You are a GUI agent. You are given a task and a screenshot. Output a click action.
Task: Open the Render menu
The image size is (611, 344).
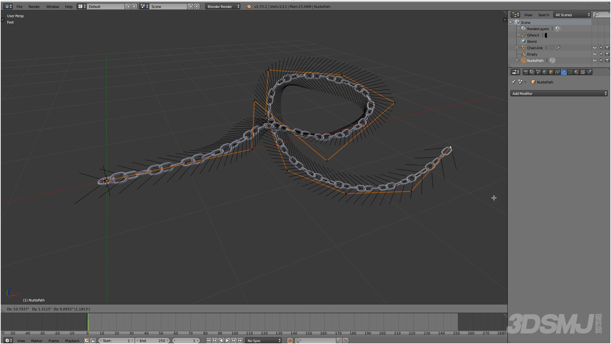(34, 6)
